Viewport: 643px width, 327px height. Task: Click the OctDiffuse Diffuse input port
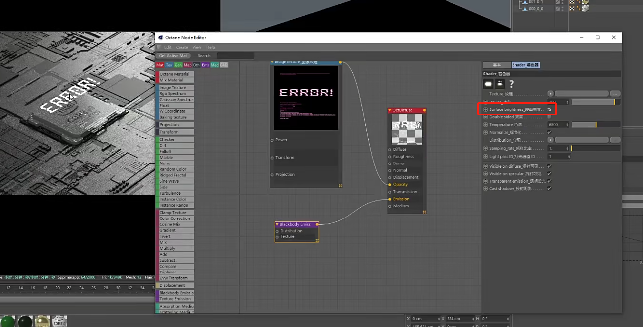[x=390, y=150]
